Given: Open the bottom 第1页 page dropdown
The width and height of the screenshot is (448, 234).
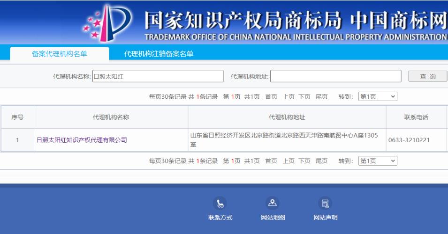Looking at the screenshot, I should pos(378,161).
